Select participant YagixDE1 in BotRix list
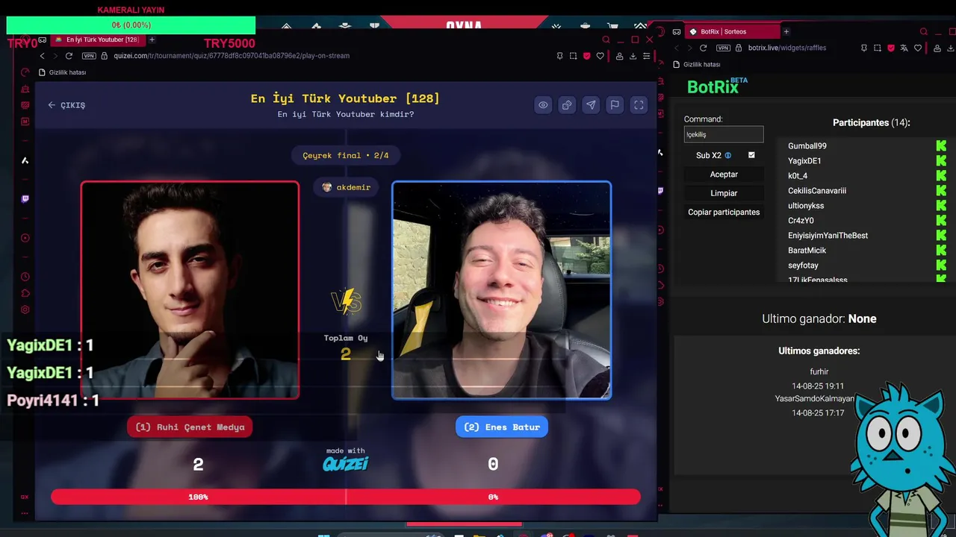 tap(804, 161)
